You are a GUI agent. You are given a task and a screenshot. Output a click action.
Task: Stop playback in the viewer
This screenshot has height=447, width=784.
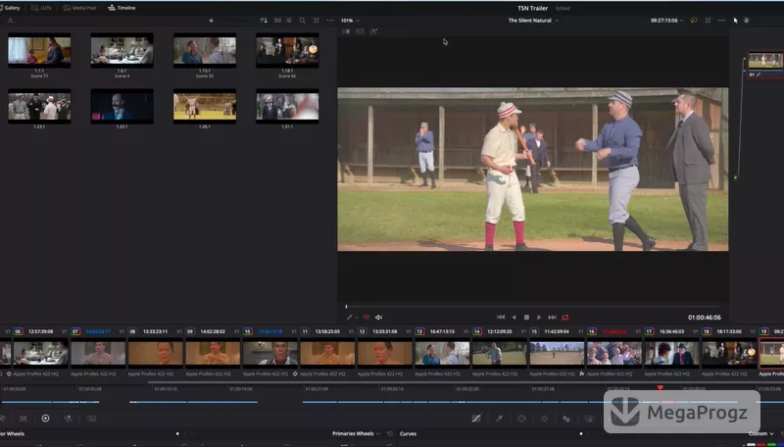coord(526,318)
